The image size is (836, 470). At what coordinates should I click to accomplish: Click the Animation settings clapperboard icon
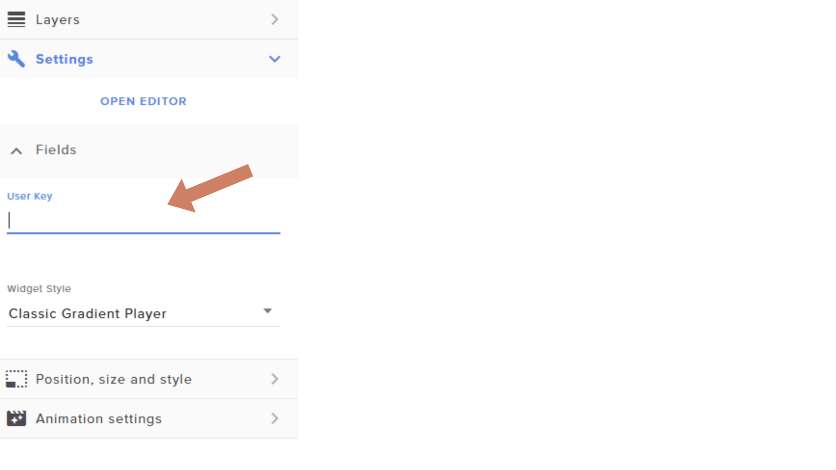click(x=16, y=418)
